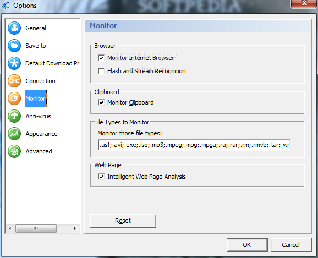
Task: Click the Default Download Properties asterisk icon
Action: [14, 63]
